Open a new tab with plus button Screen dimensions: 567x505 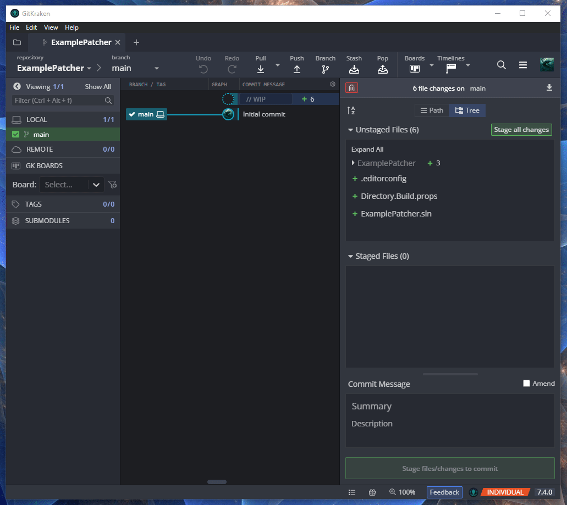(136, 42)
